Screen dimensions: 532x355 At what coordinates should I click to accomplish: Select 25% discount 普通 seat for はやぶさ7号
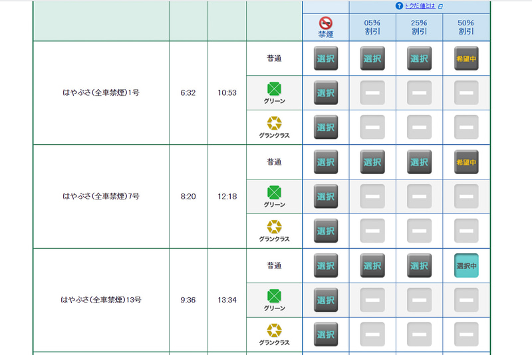click(420, 162)
